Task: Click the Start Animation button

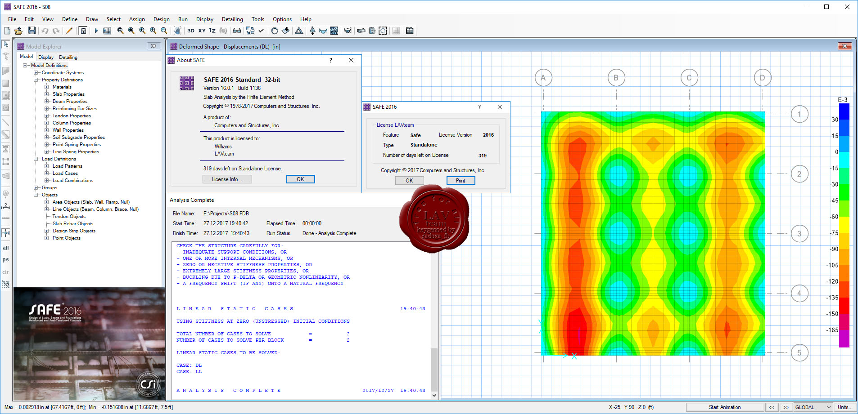Action: coord(725,407)
